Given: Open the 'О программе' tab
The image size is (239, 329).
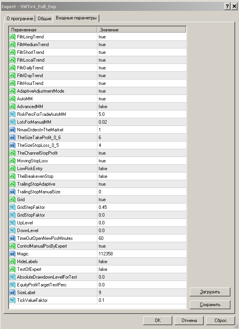Looking at the screenshot, I should pyautogui.click(x=20, y=19).
